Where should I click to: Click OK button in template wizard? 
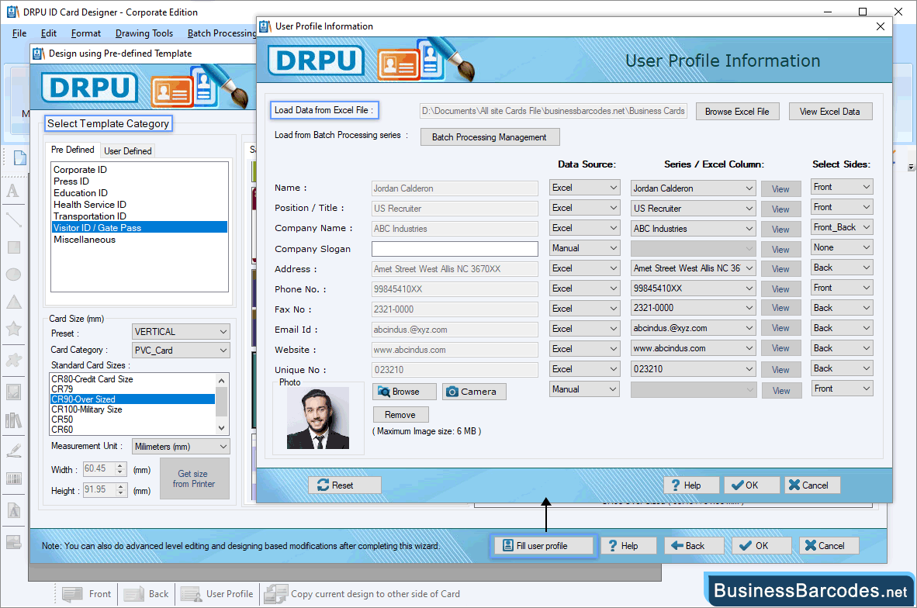(761, 546)
